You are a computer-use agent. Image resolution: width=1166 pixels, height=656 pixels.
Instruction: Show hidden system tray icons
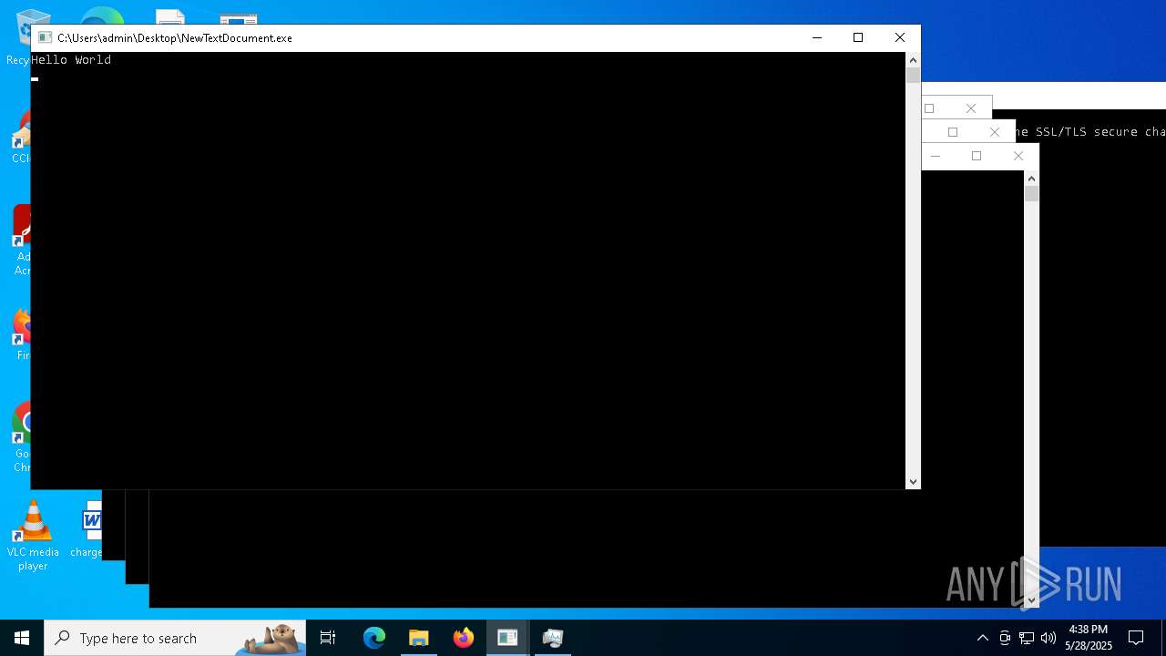[x=982, y=638]
